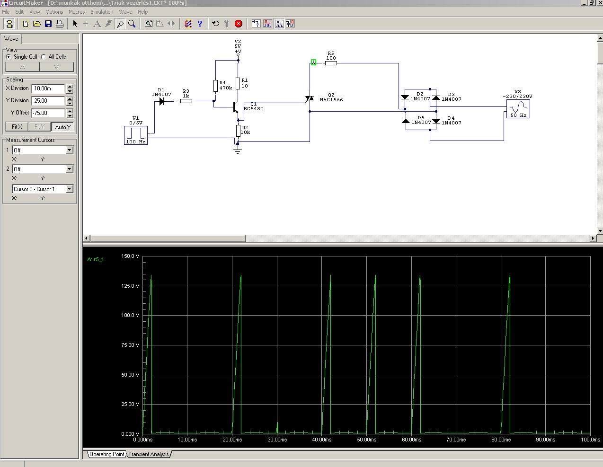Open an existing circuit file
Viewport: 603px width, 467px height.
[37, 24]
